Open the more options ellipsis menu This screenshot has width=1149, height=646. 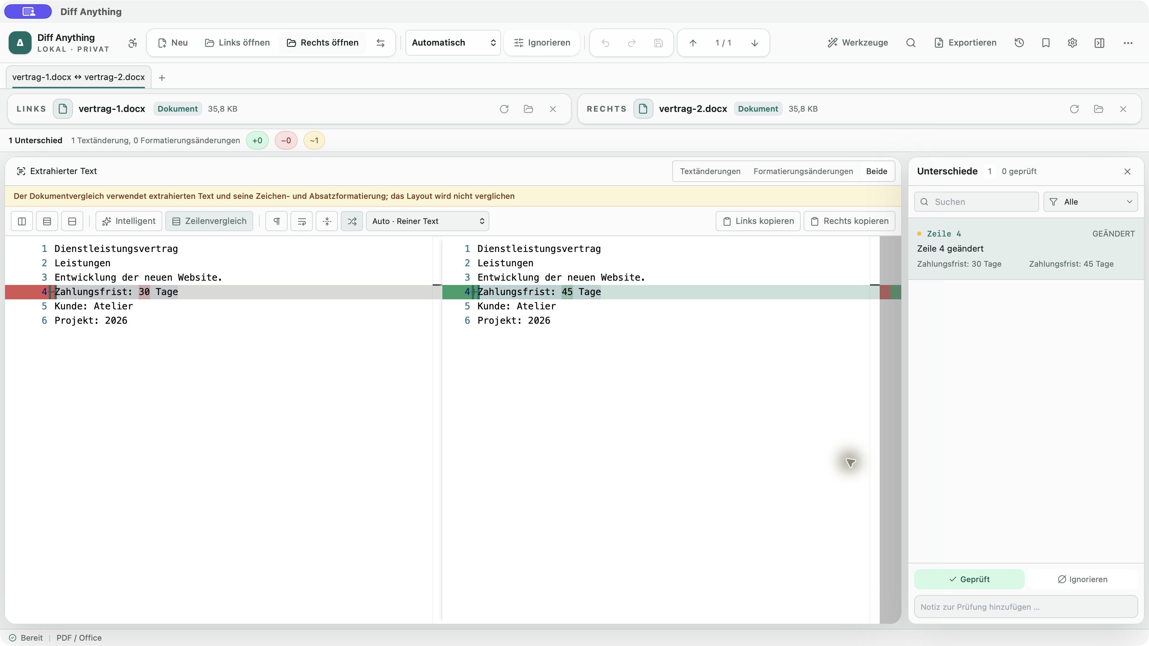click(1128, 43)
